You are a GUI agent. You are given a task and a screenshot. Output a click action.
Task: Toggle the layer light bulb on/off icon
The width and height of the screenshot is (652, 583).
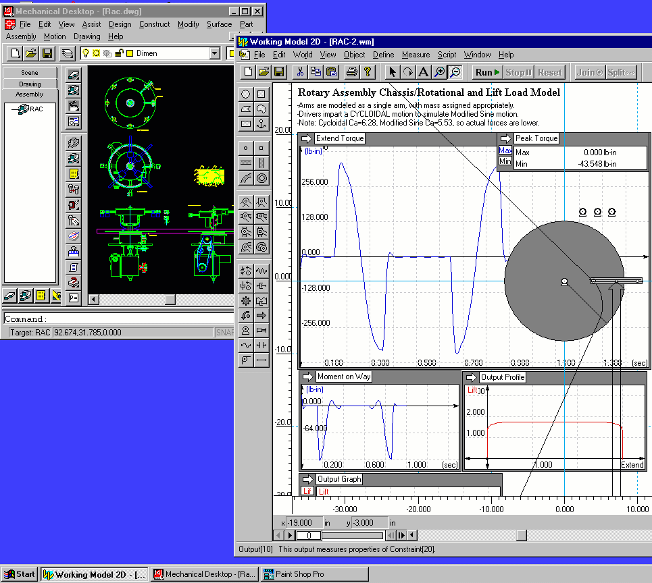tap(86, 53)
